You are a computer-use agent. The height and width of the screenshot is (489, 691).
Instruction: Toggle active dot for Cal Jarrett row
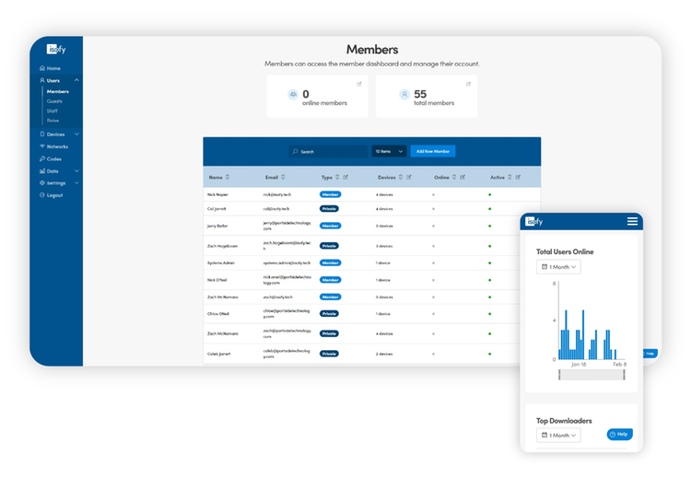pyautogui.click(x=489, y=209)
